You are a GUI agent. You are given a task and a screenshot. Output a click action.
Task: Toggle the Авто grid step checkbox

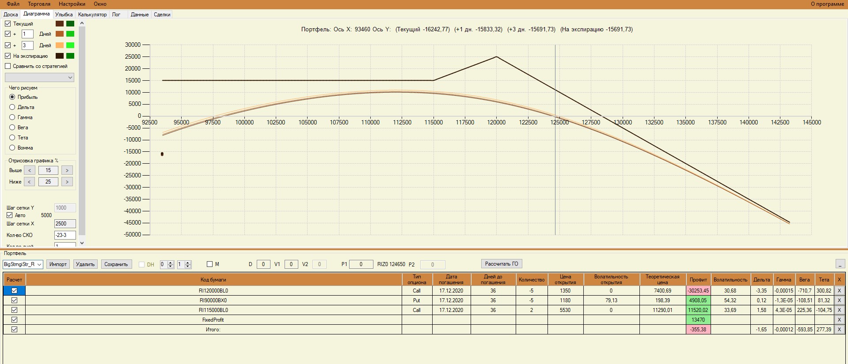pos(9,215)
